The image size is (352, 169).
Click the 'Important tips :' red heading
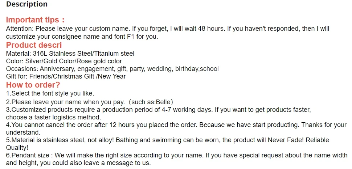tap(35, 20)
